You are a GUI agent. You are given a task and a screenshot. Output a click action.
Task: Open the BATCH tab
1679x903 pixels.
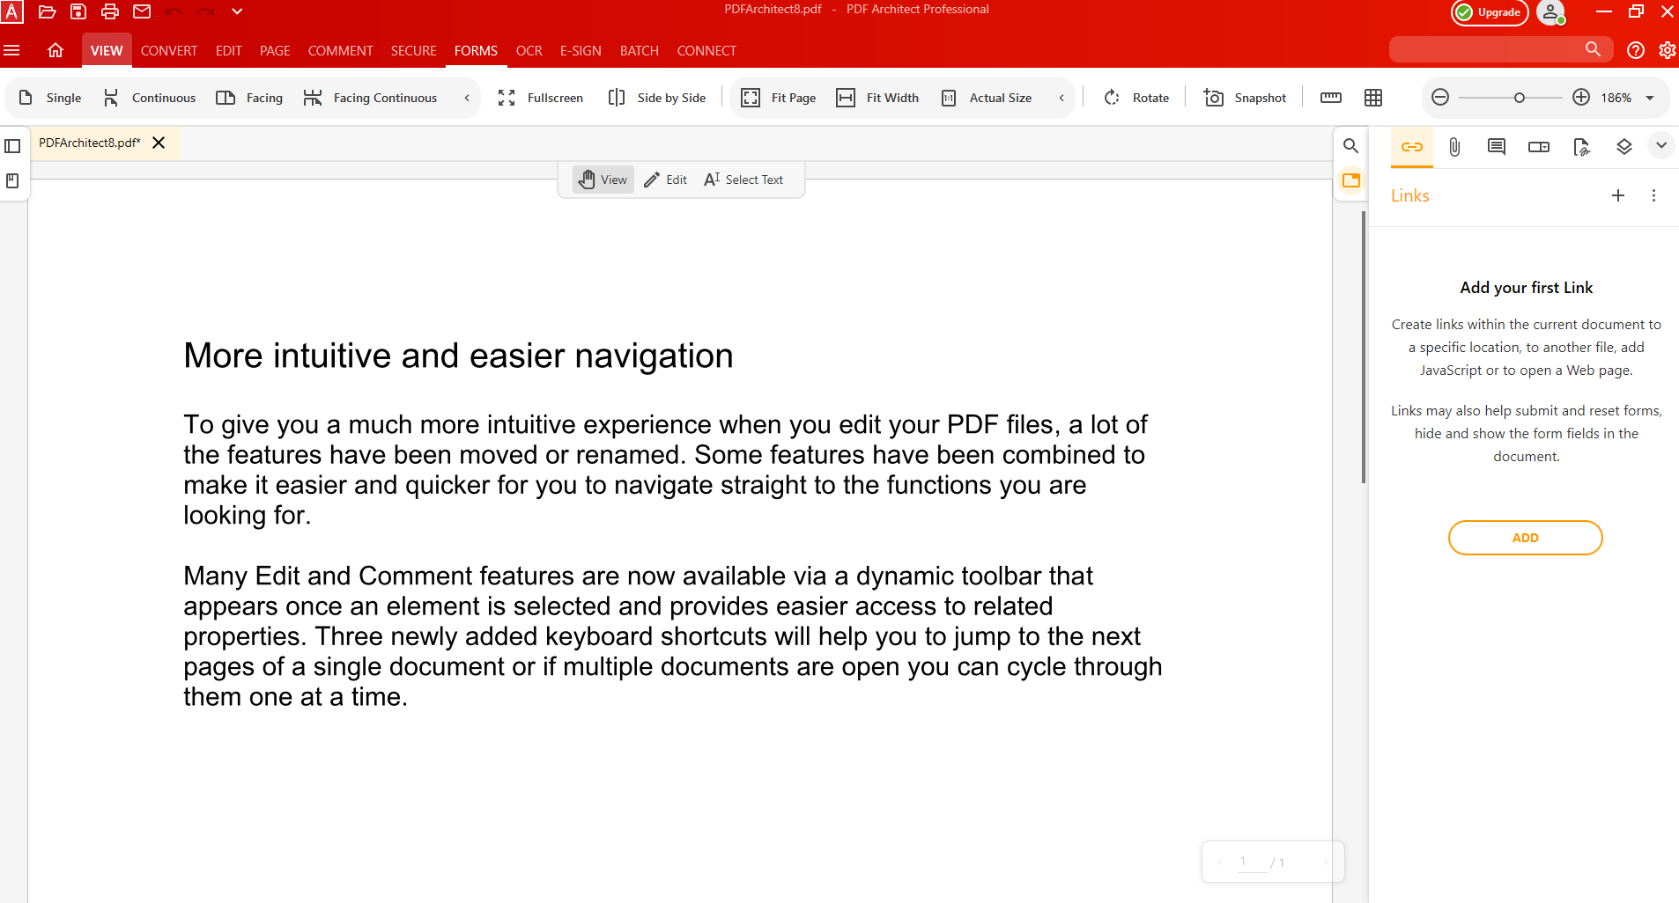640,50
